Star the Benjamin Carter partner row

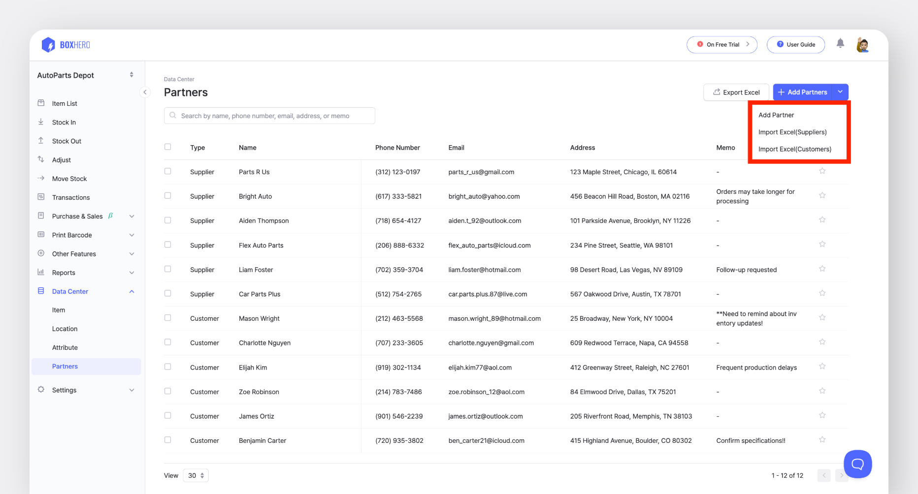click(x=822, y=440)
